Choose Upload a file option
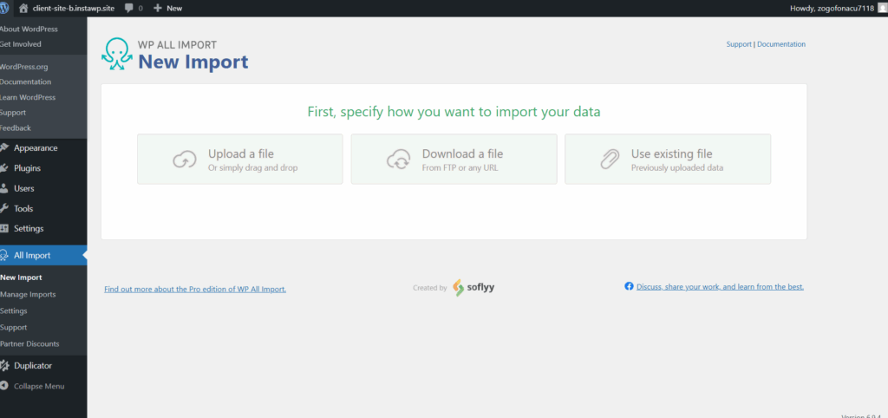888x418 pixels. (x=240, y=160)
